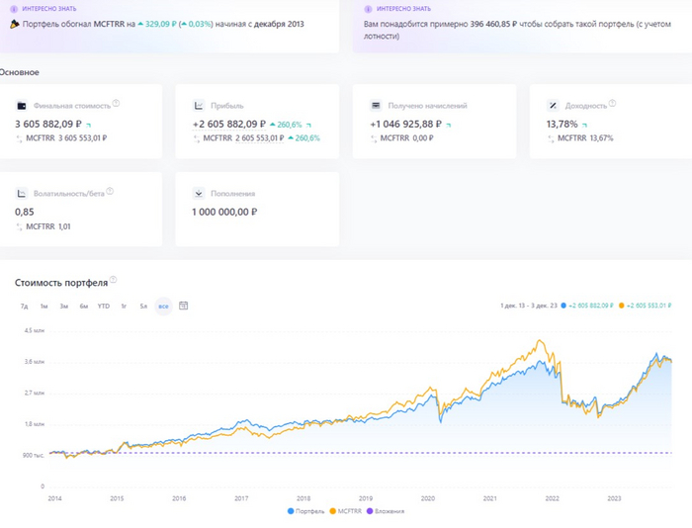Image resolution: width=692 pixels, height=528 pixels.
Task: Open the calendar date range picker
Action: coord(184,306)
